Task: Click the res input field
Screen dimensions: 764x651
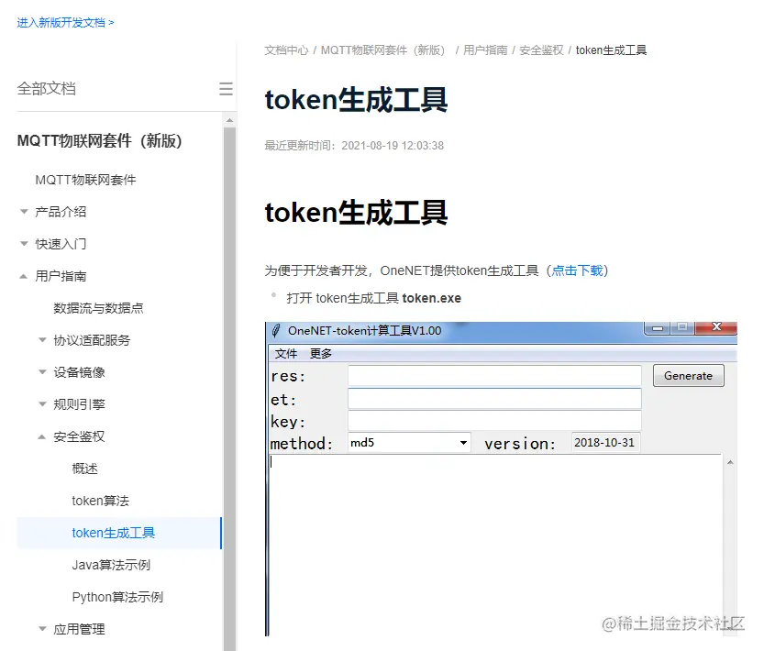Action: pyautogui.click(x=494, y=376)
